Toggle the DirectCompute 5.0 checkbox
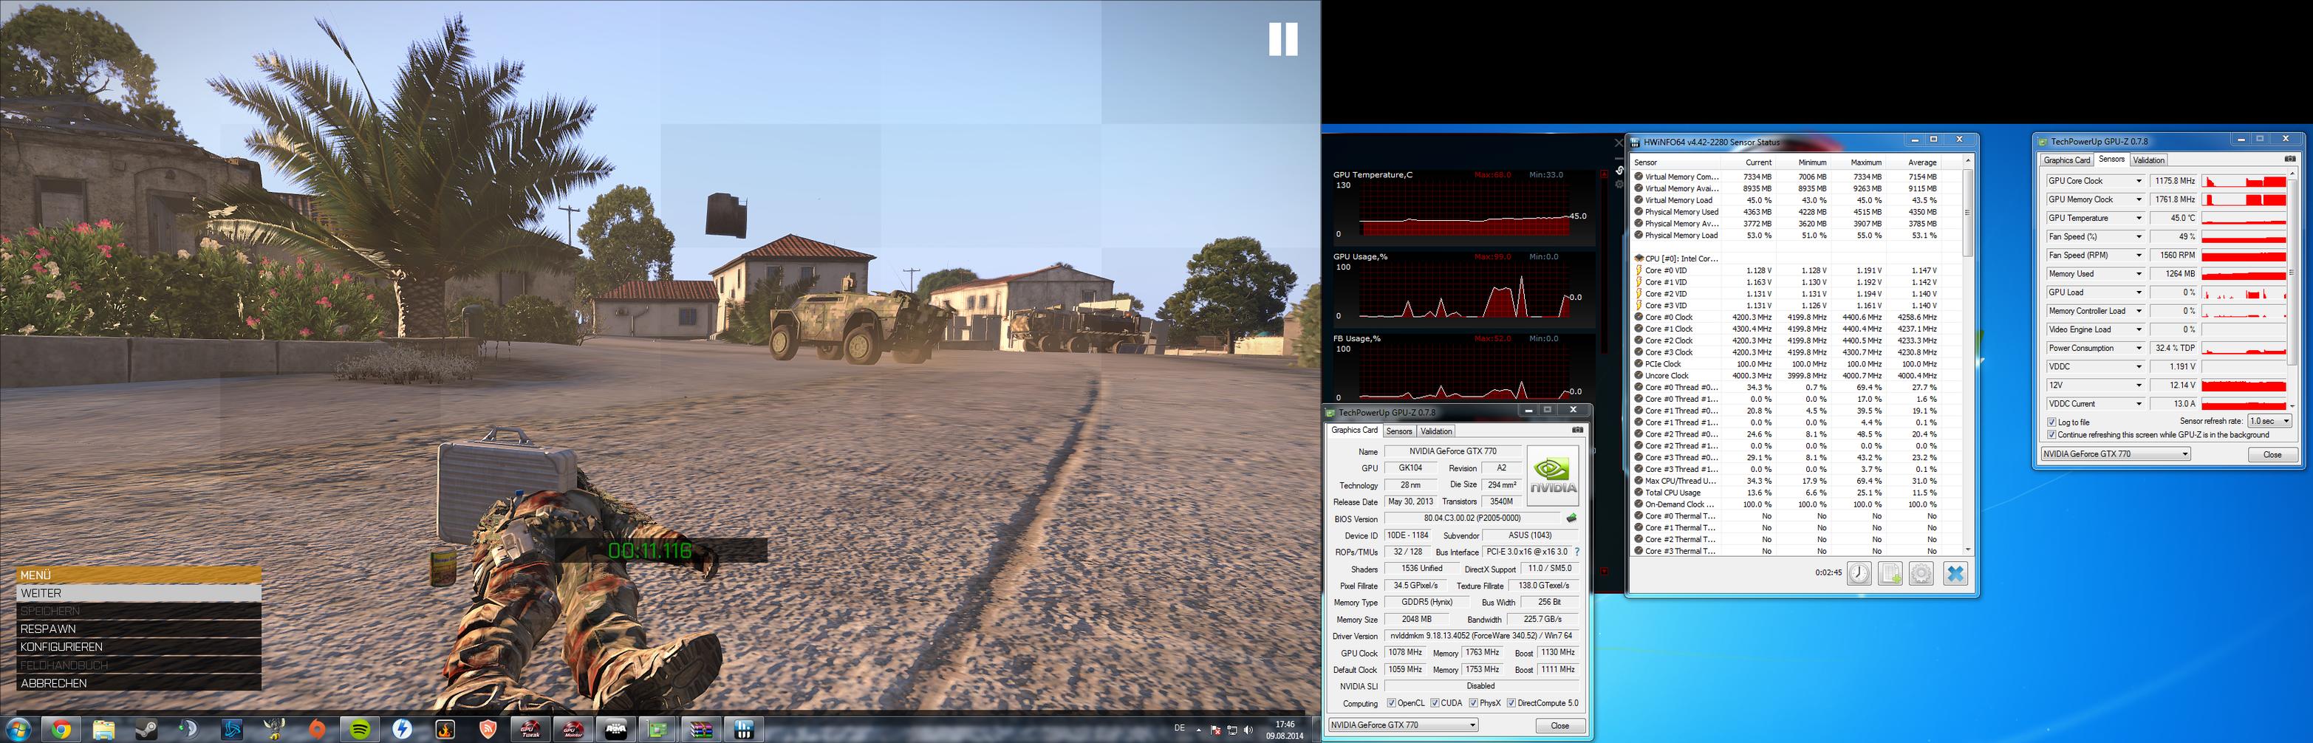 point(1511,702)
